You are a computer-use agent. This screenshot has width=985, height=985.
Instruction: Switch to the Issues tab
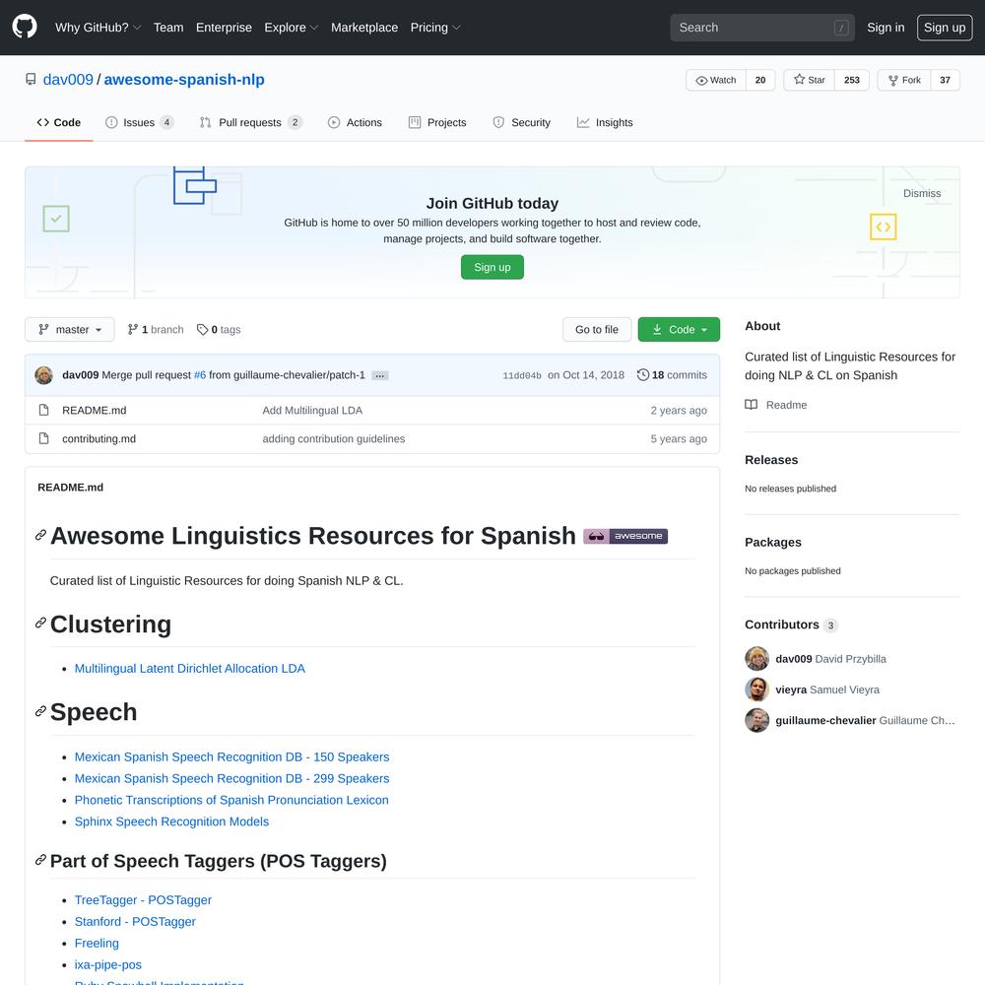tap(140, 122)
